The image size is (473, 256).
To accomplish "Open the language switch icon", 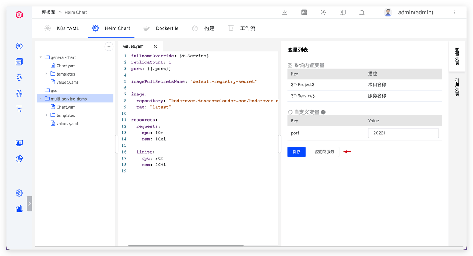I will point(304,13).
